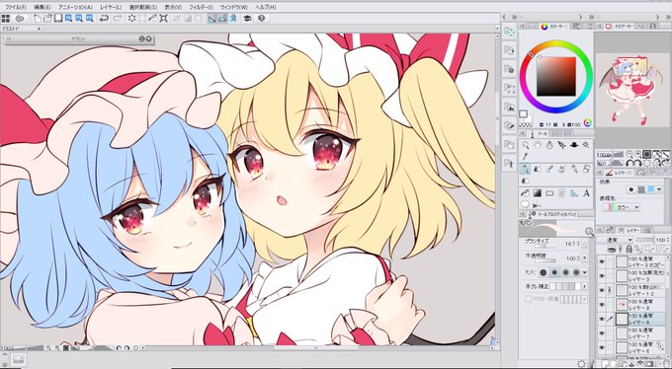
Task: Select the Hand move tool
Action: (538, 145)
